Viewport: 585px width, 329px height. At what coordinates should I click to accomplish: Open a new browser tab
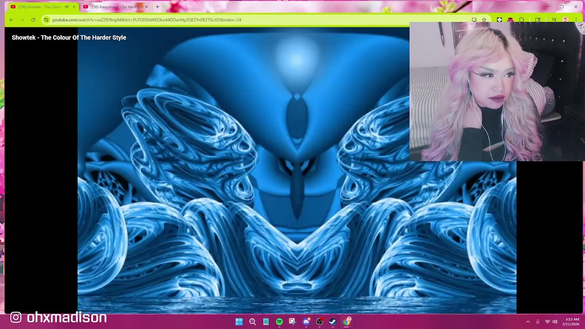click(157, 7)
